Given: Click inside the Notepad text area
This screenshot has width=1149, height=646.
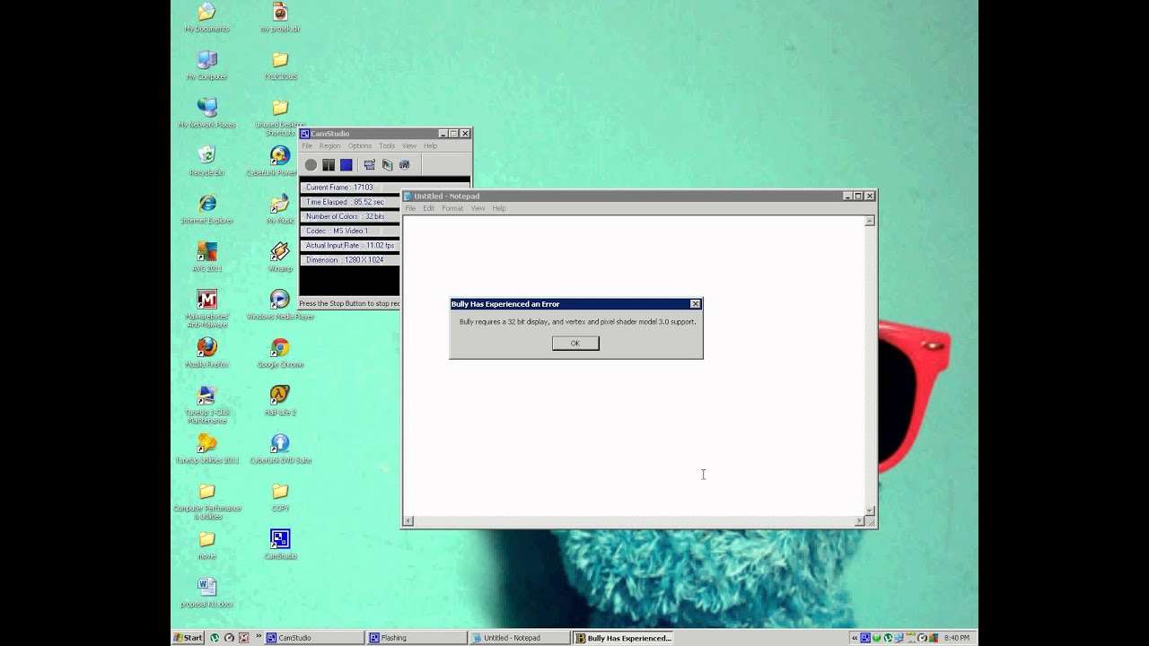Looking at the screenshot, I should point(633,365).
